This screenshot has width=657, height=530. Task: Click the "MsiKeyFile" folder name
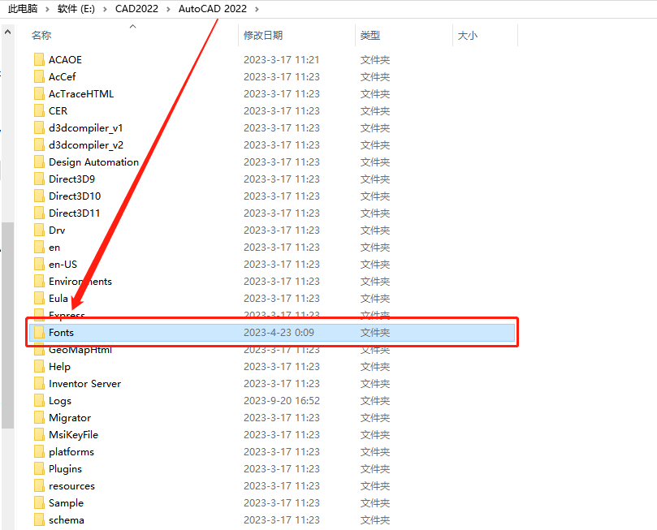click(73, 434)
